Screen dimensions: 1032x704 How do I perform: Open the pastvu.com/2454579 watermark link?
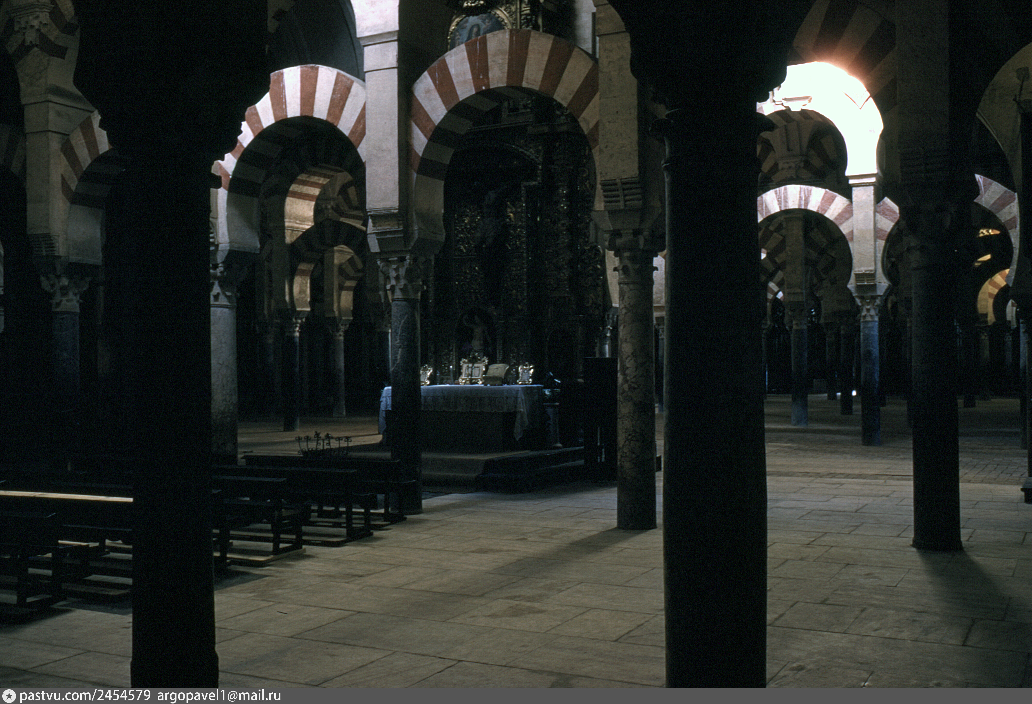tap(85, 696)
